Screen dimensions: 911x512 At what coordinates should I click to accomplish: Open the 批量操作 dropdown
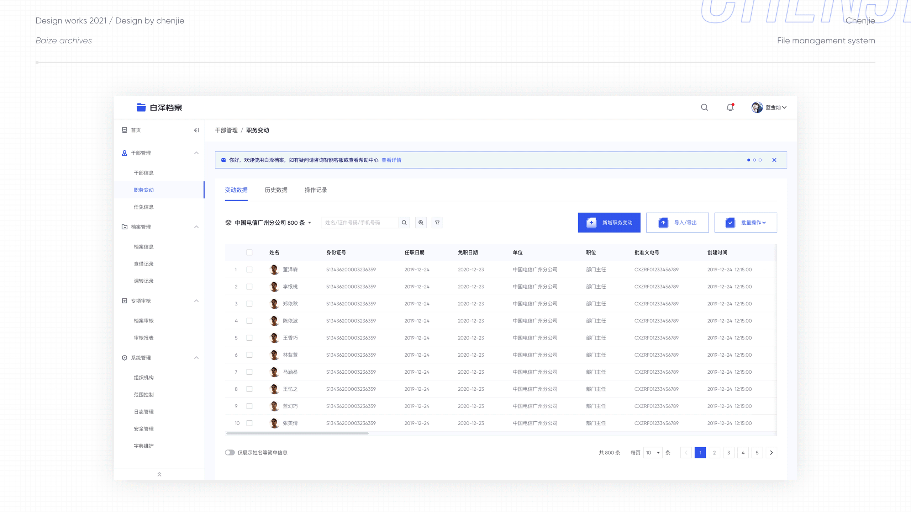coord(746,223)
